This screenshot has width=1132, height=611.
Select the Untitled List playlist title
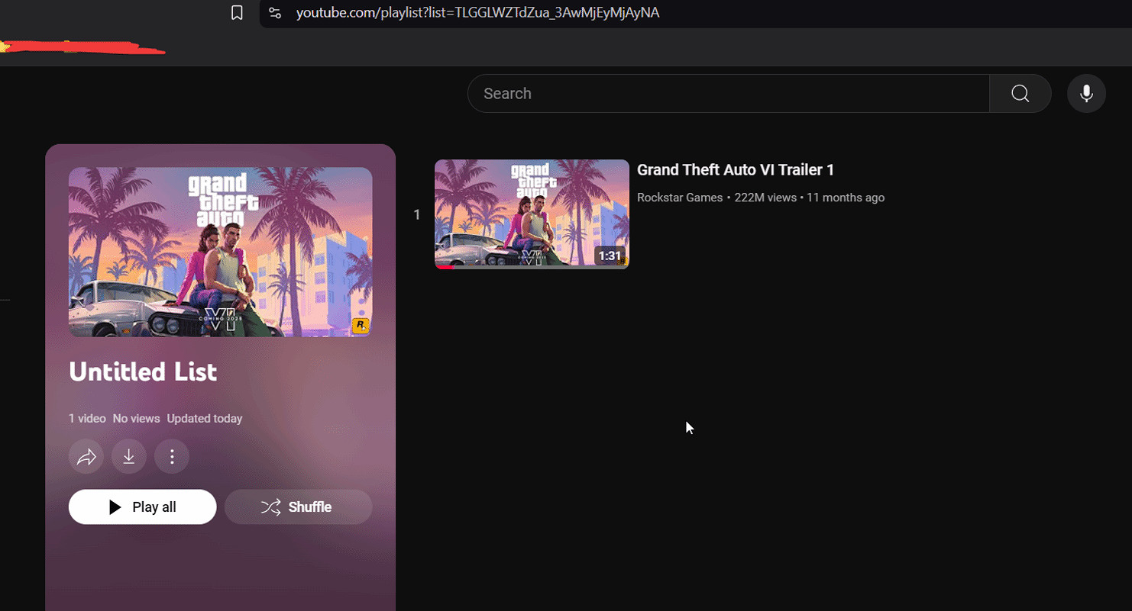point(143,372)
